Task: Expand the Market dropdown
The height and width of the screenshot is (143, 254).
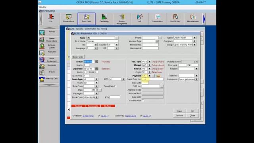Action: point(149,65)
